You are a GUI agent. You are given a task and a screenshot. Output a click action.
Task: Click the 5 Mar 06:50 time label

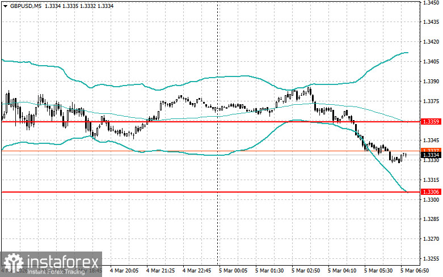point(415,271)
